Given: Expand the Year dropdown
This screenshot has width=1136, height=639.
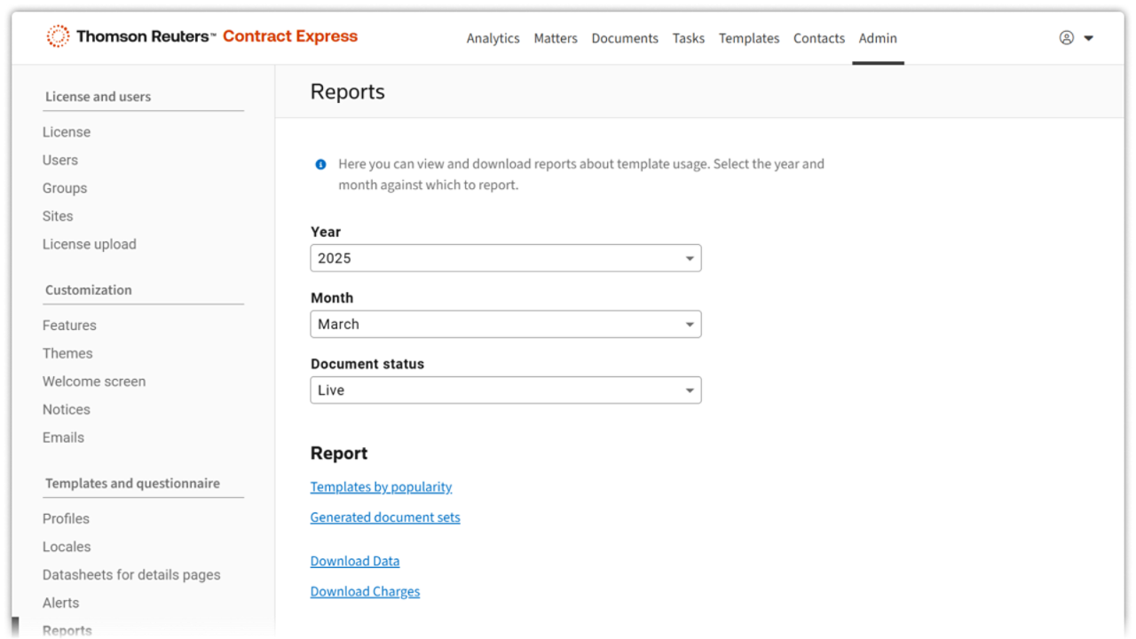Looking at the screenshot, I should tap(505, 258).
